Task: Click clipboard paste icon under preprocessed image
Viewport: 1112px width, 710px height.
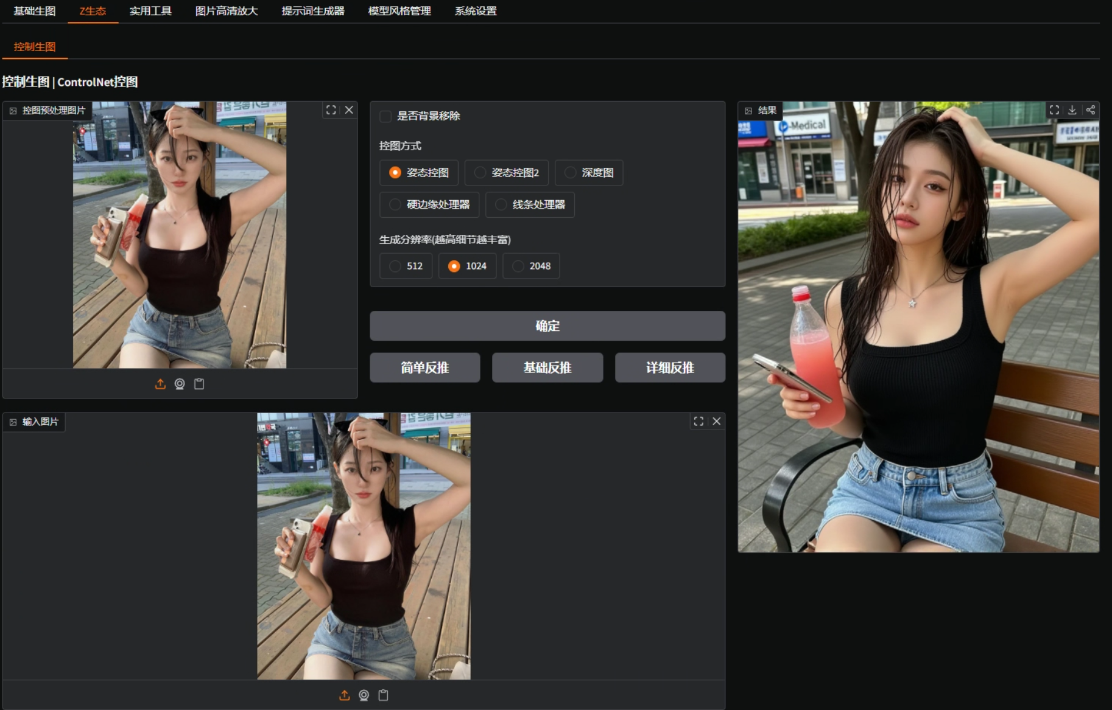Action: pyautogui.click(x=199, y=384)
